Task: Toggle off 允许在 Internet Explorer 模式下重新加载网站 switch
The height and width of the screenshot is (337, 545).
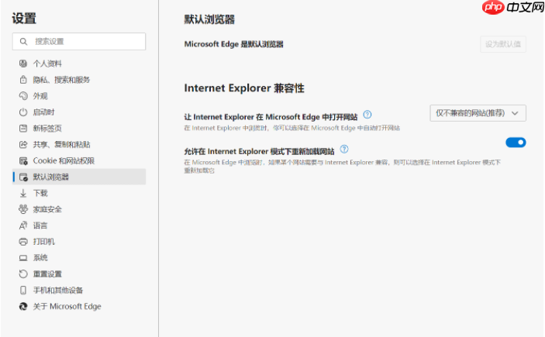Action: tap(516, 143)
